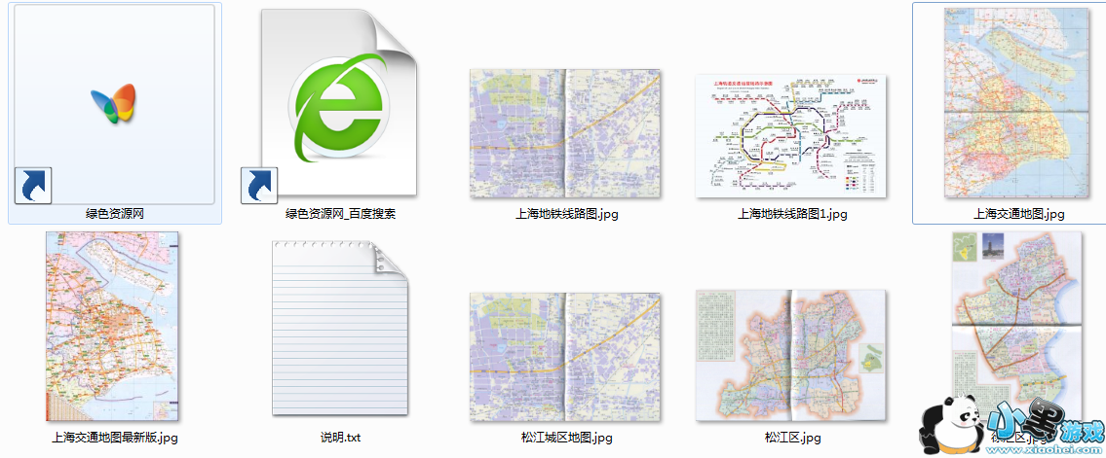Click the file name 绿色资源网

[x=114, y=214]
